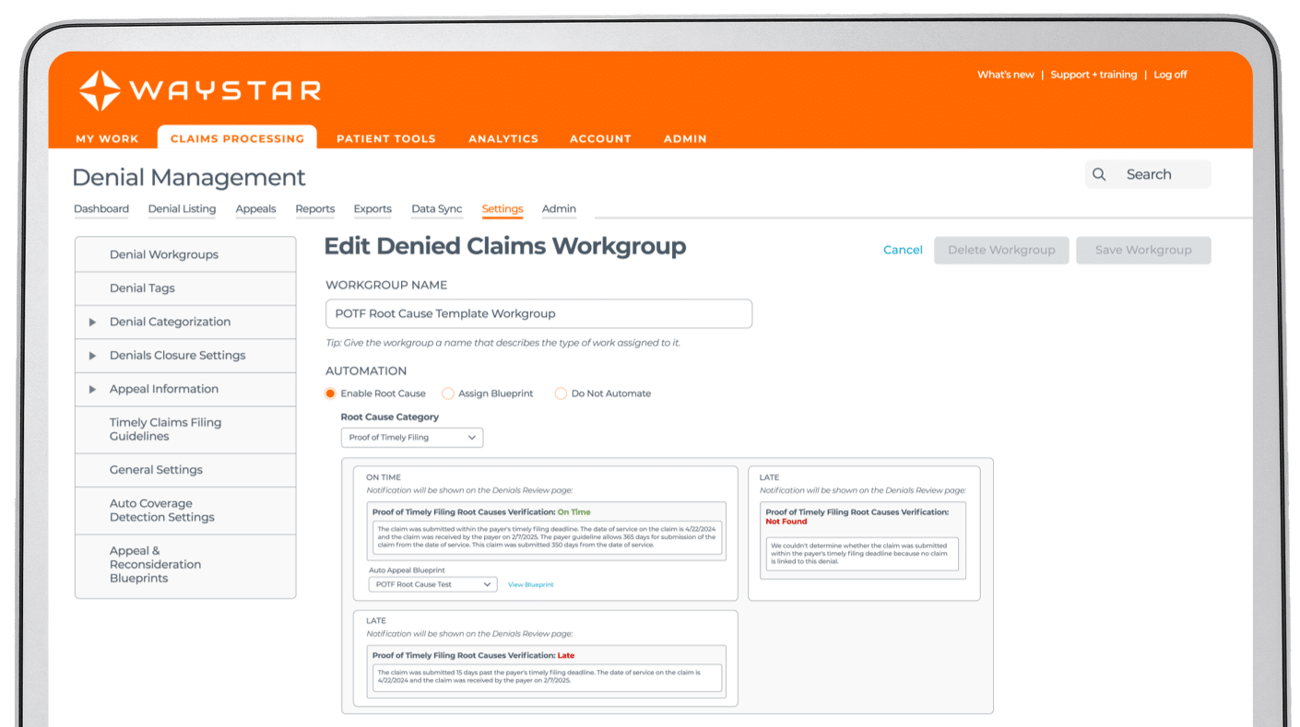Choose the Do Not Automate radio button
Screen dimensions: 1300x727
point(561,393)
